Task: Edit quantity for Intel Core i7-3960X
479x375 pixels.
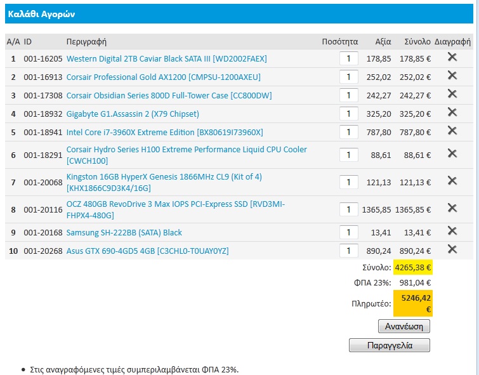Action: (348, 132)
